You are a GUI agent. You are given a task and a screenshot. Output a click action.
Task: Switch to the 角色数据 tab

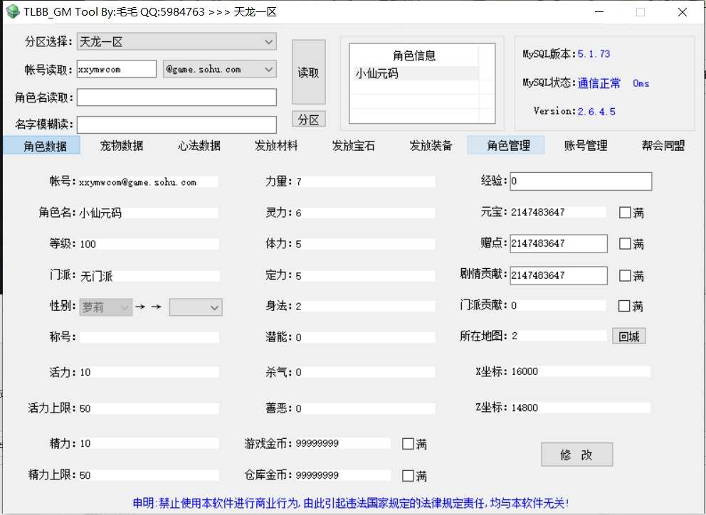coord(42,145)
